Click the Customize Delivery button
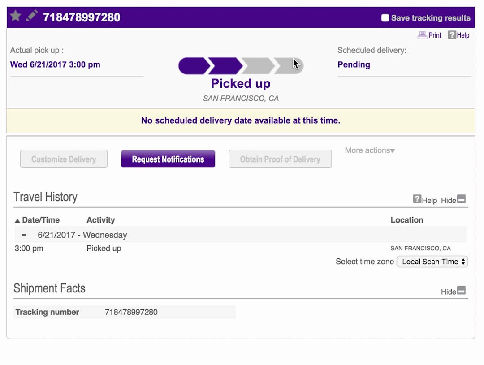The width and height of the screenshot is (484, 365). point(63,159)
